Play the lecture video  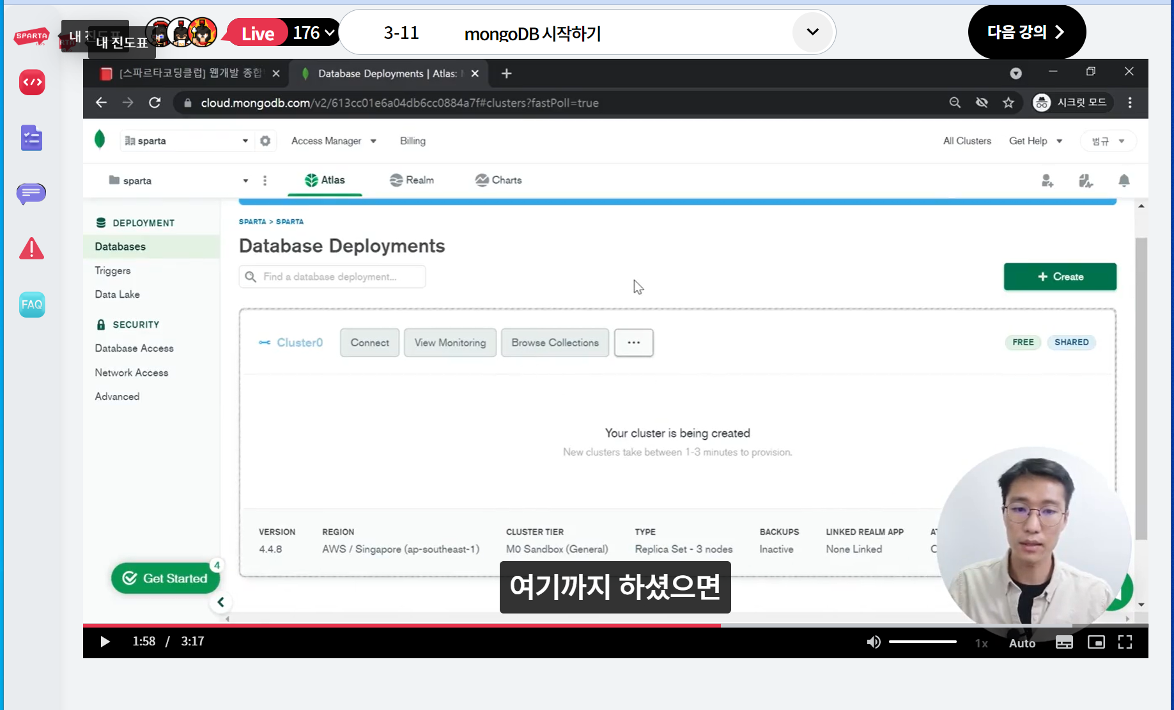[x=105, y=642]
